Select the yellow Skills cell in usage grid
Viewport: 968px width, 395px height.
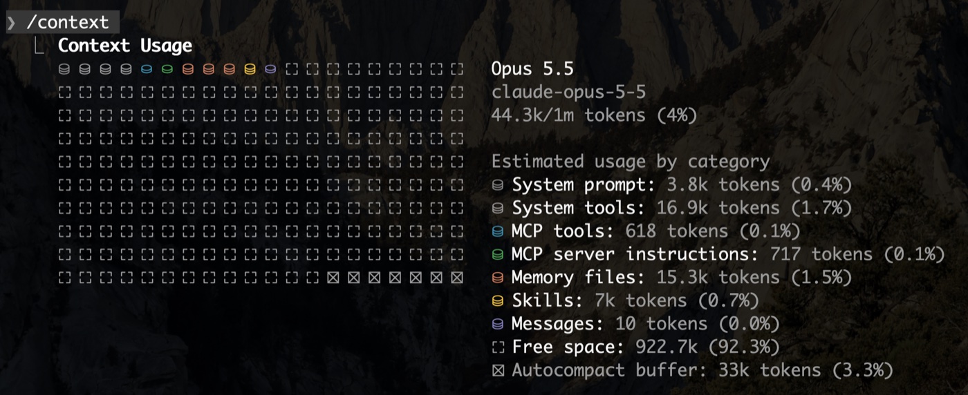coord(250,69)
